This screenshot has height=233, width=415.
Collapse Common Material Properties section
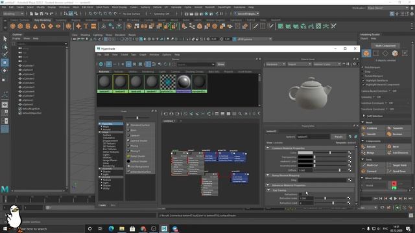(x=268, y=148)
